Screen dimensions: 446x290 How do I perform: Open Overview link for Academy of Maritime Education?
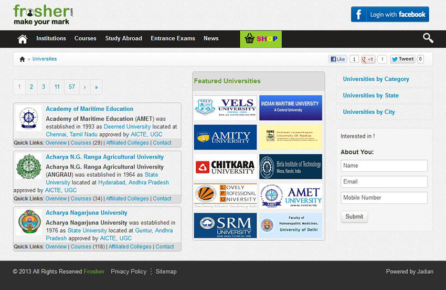[x=56, y=143]
